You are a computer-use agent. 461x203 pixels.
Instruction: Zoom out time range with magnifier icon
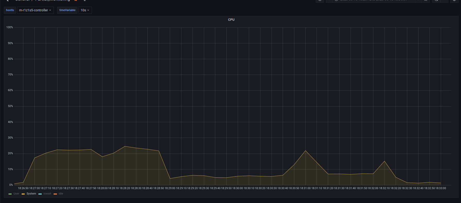(x=425, y=1)
